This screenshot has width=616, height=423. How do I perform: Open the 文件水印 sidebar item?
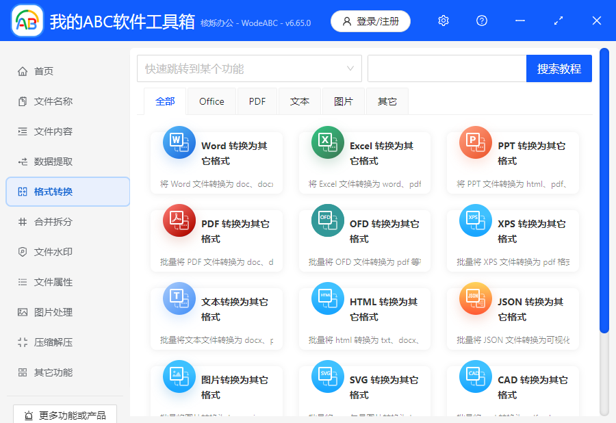68,252
